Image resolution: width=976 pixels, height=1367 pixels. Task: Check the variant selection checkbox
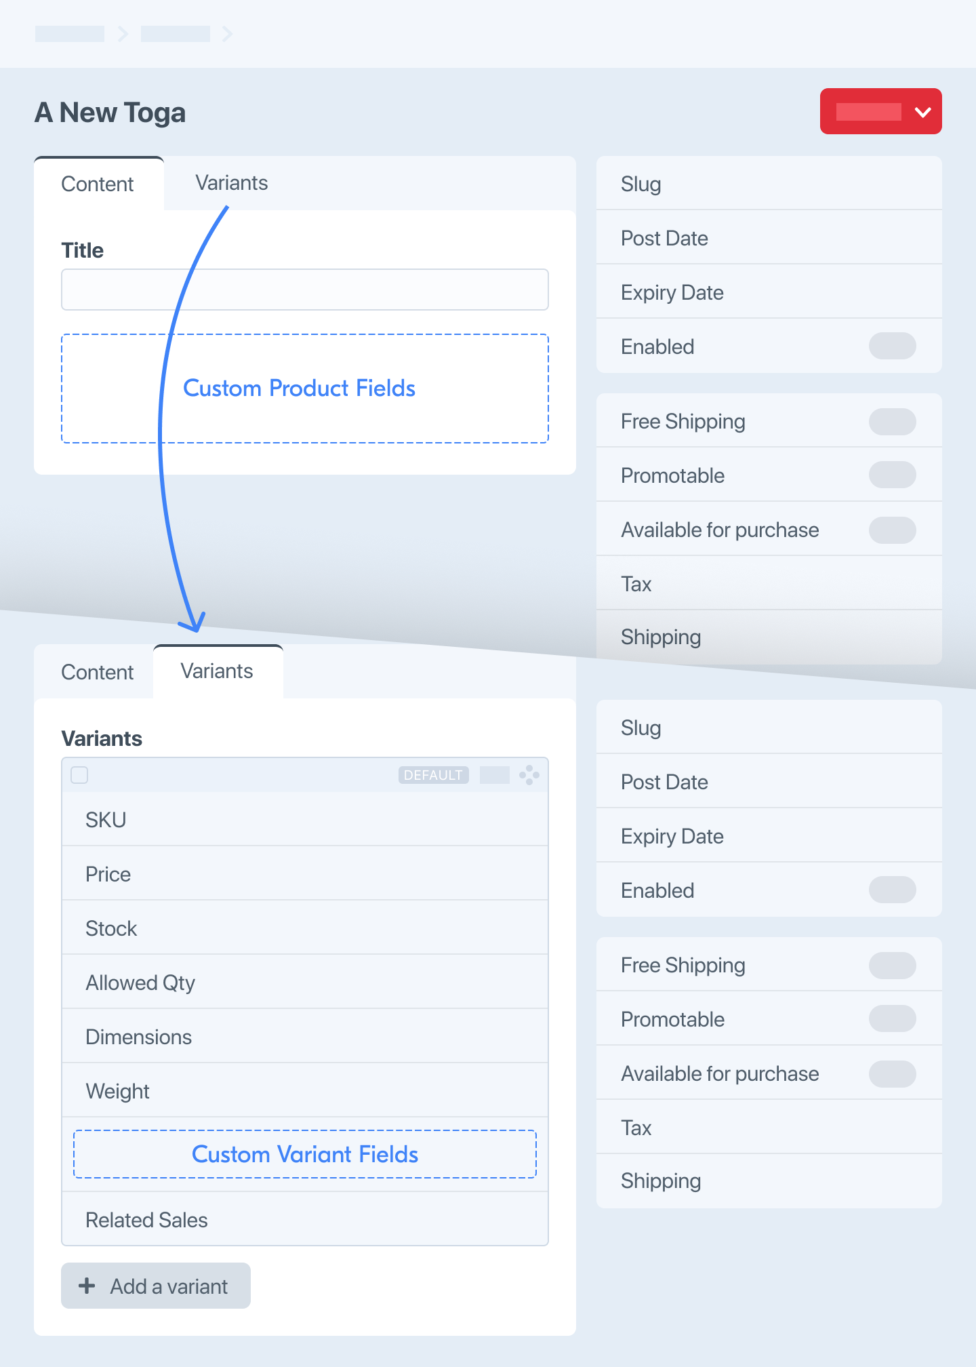[x=79, y=774]
